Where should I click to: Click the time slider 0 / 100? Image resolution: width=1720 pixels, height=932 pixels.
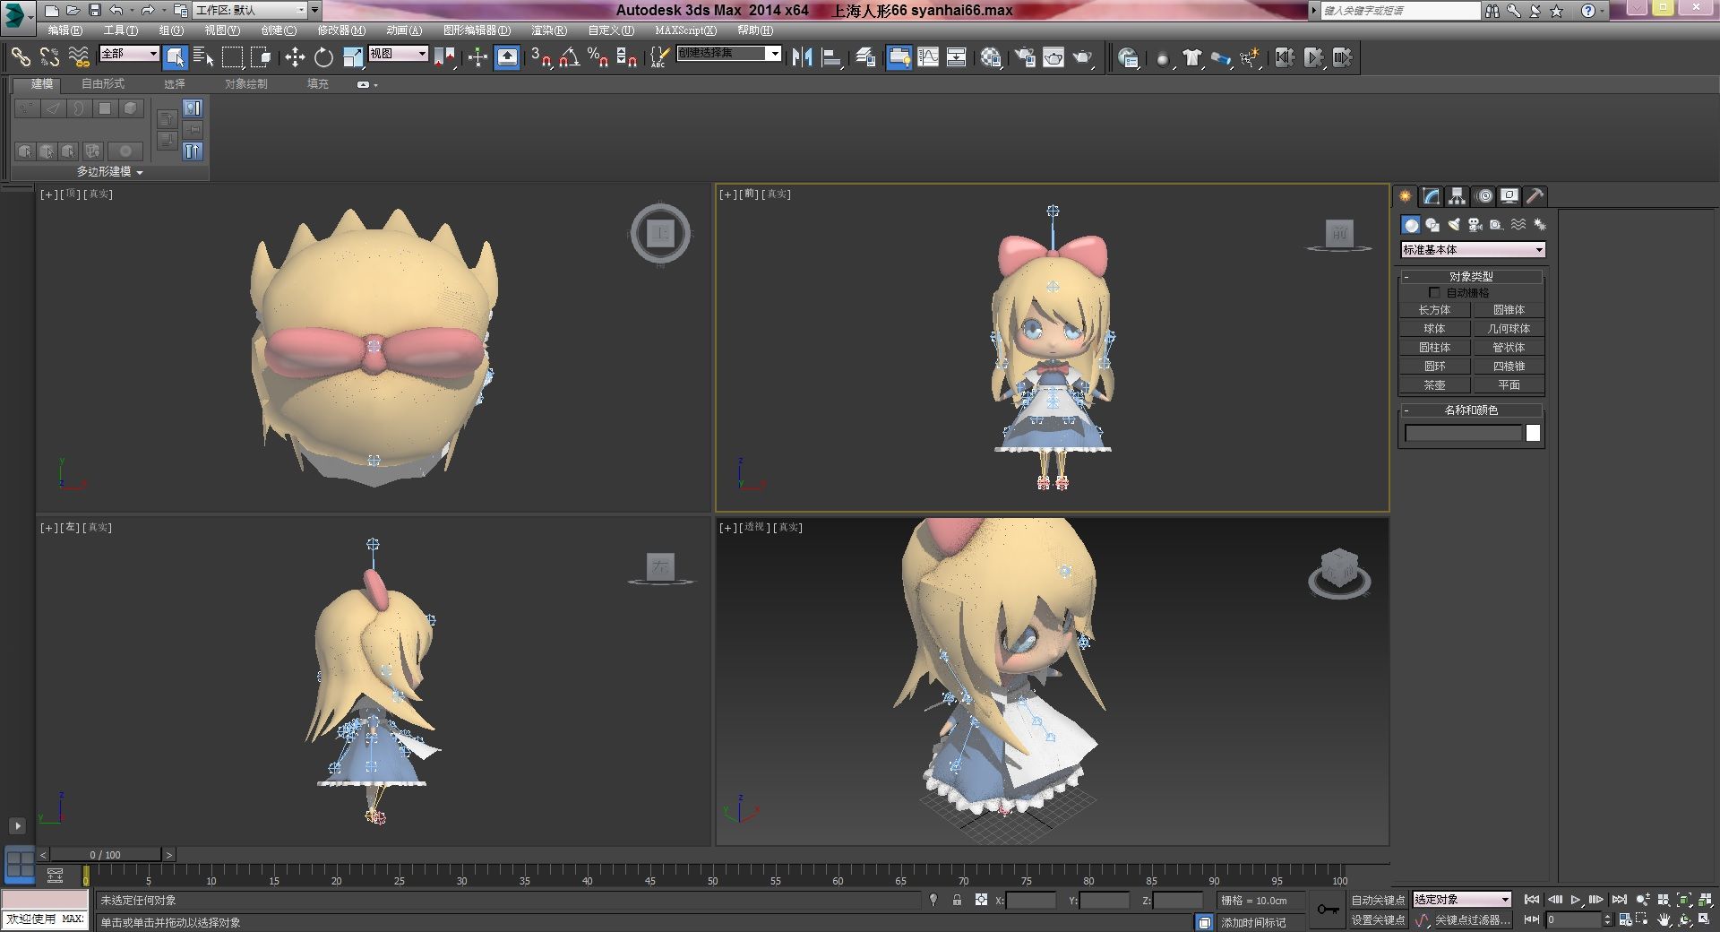tap(106, 855)
